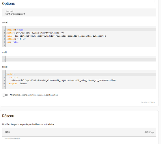Click line number 6 in socat editor gutter
This screenshot has width=161, height=144.
click(4, 45)
